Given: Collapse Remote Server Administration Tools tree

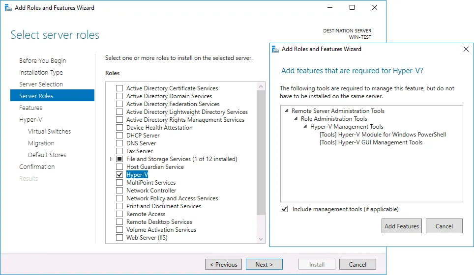Looking at the screenshot, I should point(287,111).
